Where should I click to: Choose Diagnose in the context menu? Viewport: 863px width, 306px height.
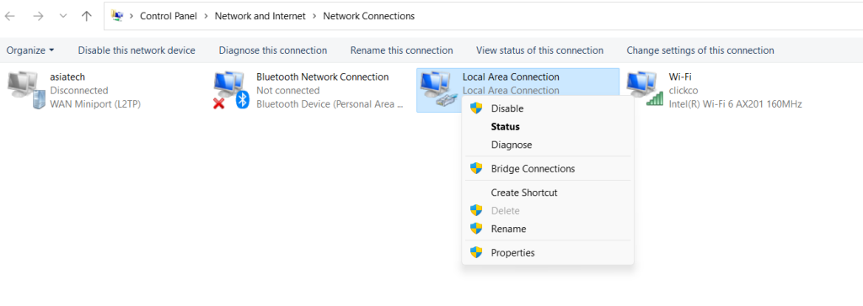pyautogui.click(x=548, y=145)
